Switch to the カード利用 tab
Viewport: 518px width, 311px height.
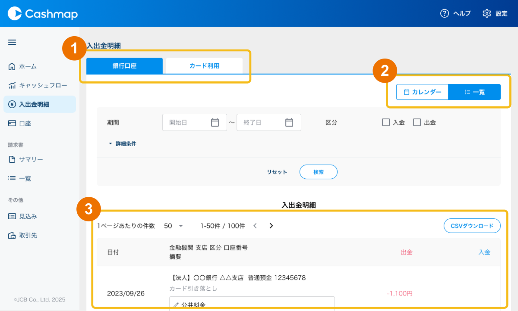coord(204,66)
